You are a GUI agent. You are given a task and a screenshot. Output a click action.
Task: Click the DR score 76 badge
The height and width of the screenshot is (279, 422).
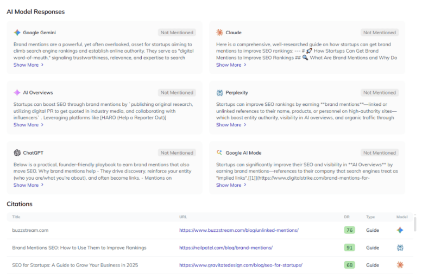[x=349, y=230]
